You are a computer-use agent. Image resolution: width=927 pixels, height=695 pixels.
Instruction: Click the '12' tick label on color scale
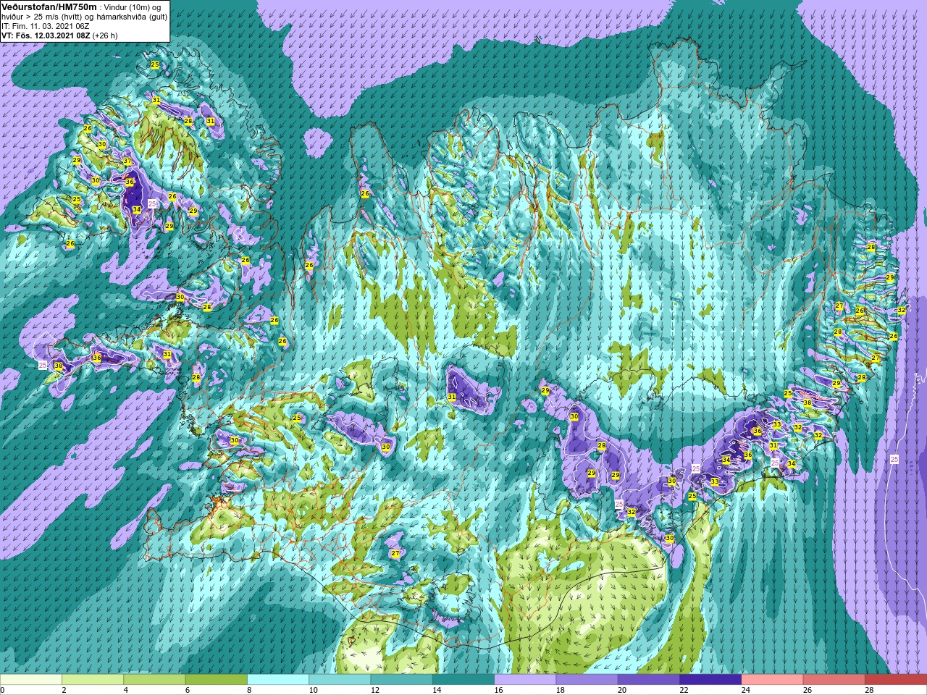[x=375, y=690]
